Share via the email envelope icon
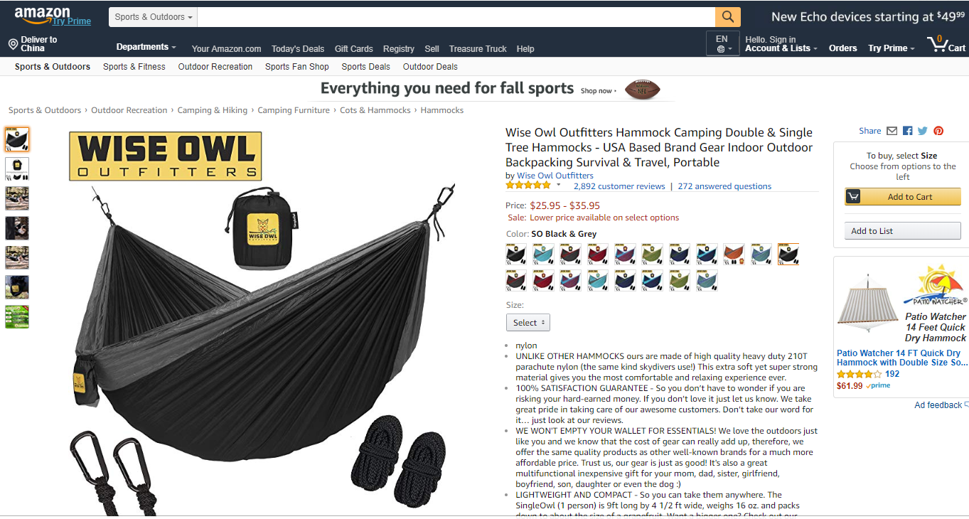The image size is (969, 519). tap(892, 131)
